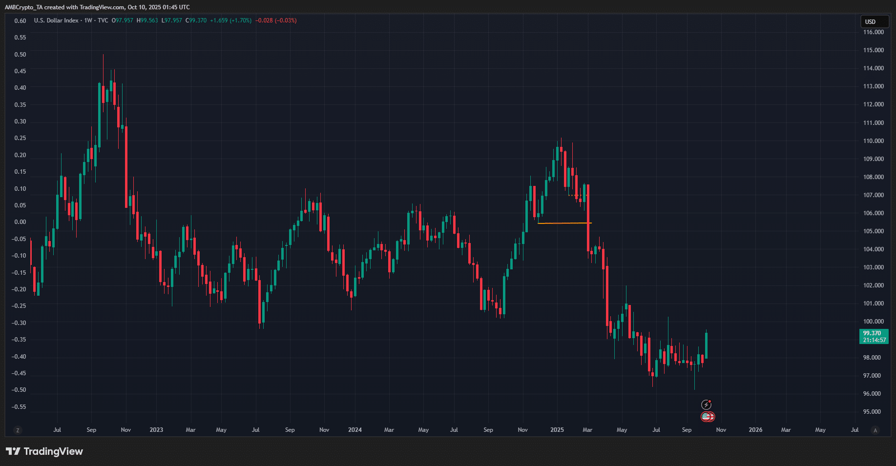Click the 0.00 label on left scale

pos(20,222)
